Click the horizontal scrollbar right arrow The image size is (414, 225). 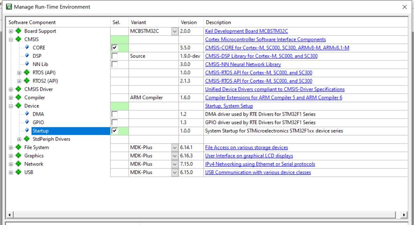[404, 215]
